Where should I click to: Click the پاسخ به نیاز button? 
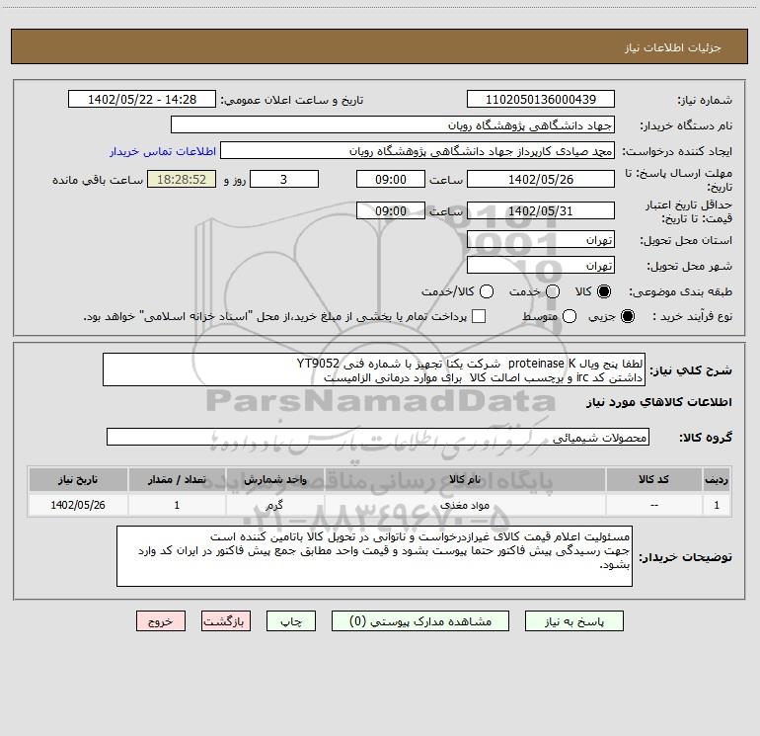[573, 621]
